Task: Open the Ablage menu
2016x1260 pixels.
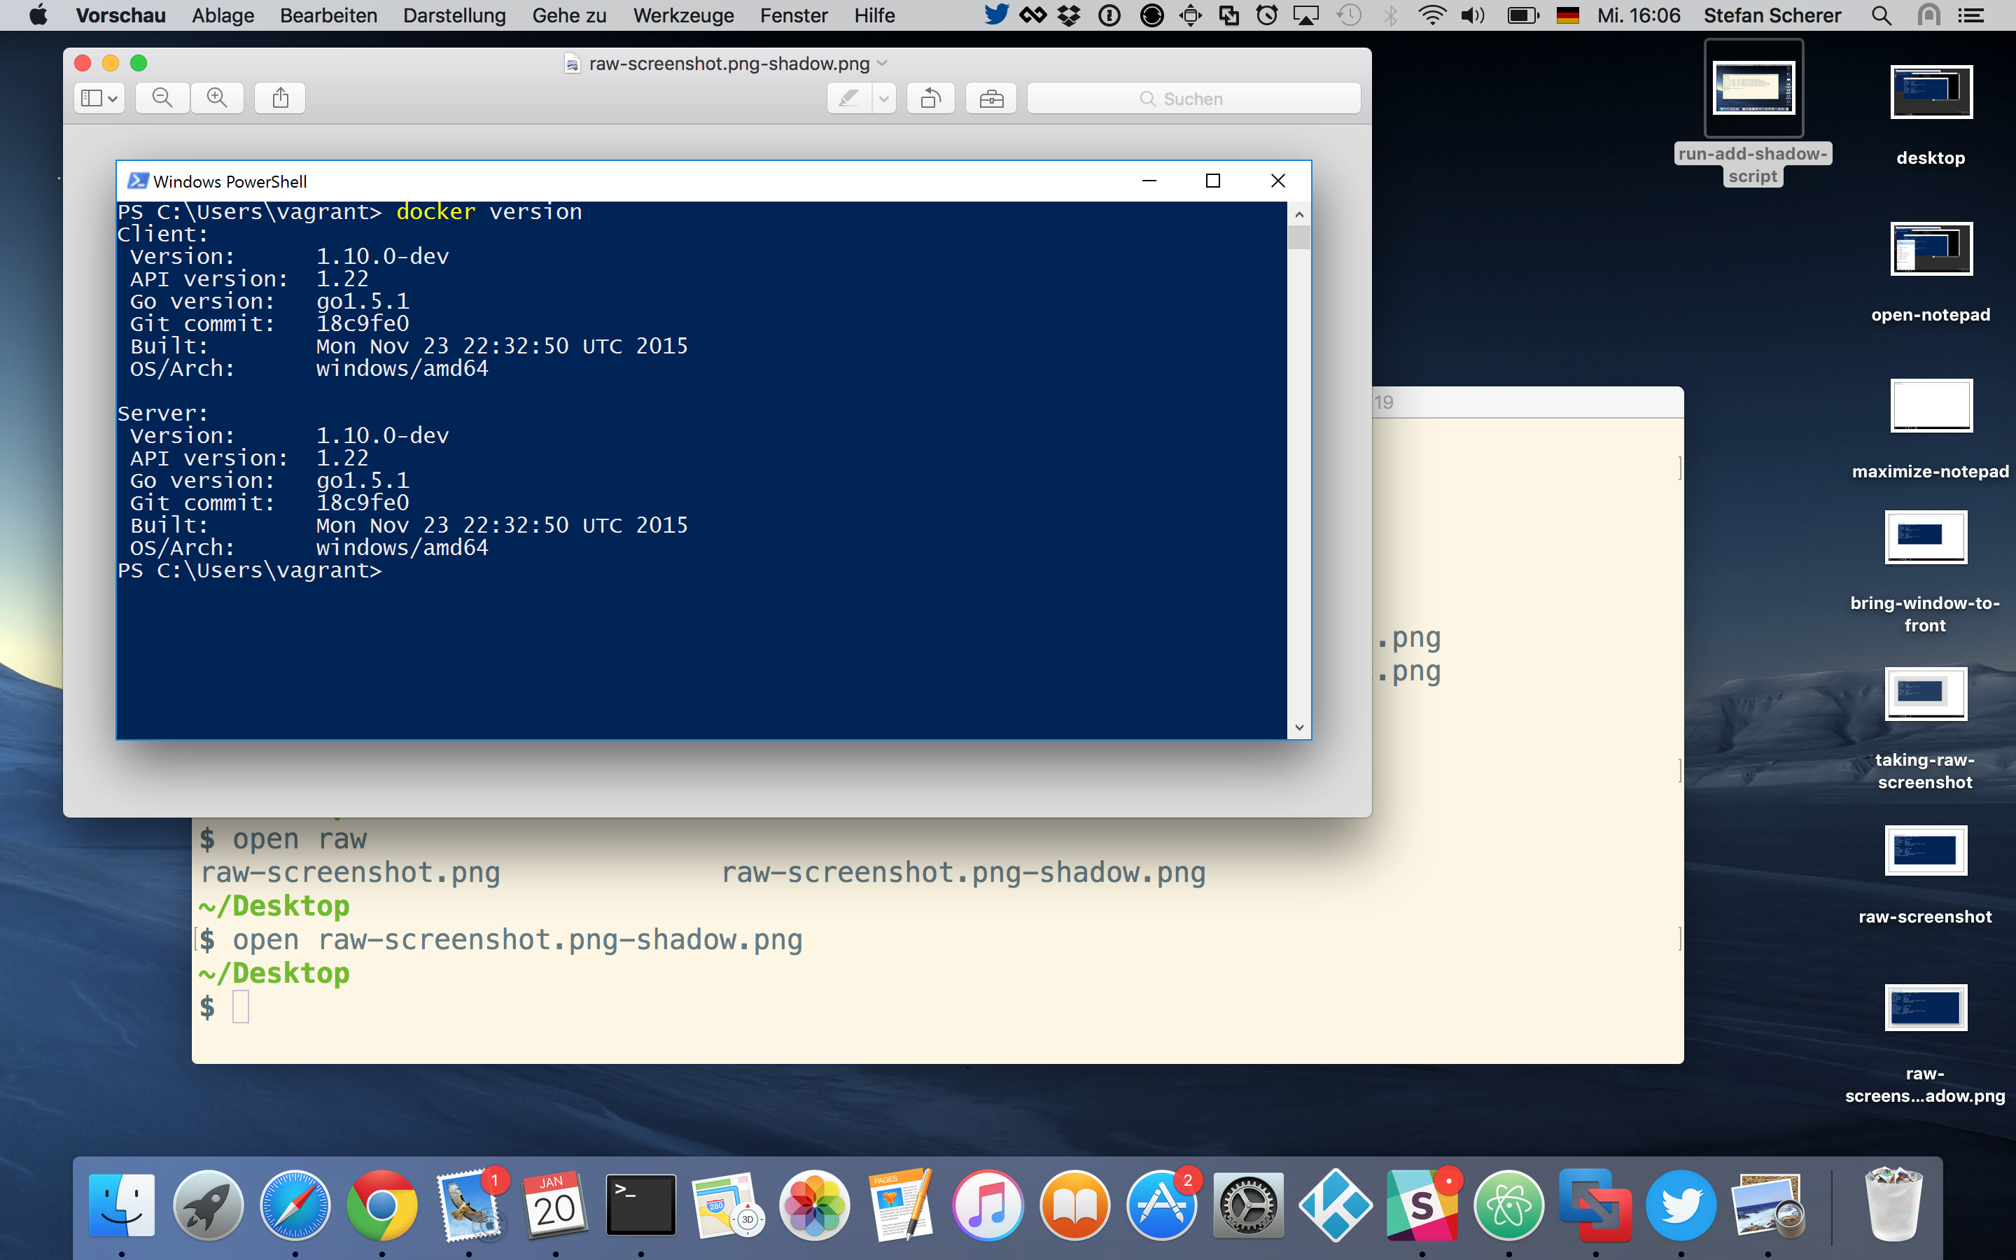Action: tap(223, 15)
